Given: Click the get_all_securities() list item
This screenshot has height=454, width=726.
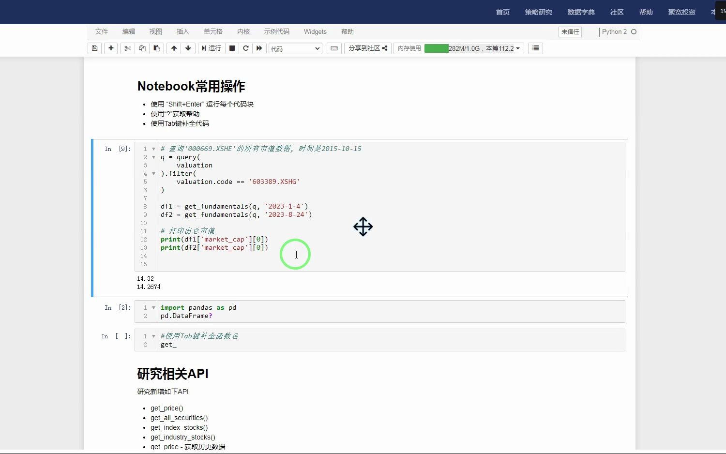Looking at the screenshot, I should (179, 418).
